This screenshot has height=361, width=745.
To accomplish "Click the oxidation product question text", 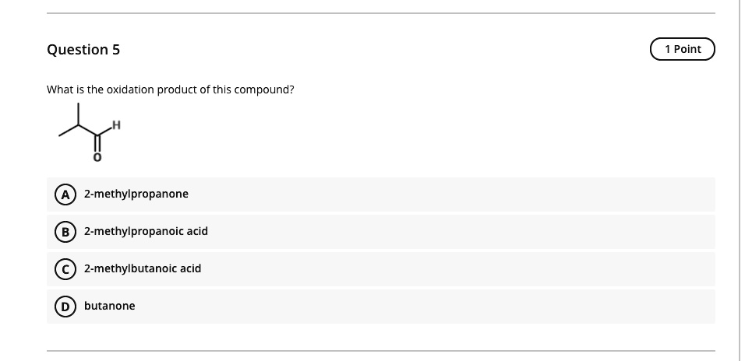I will (x=170, y=89).
